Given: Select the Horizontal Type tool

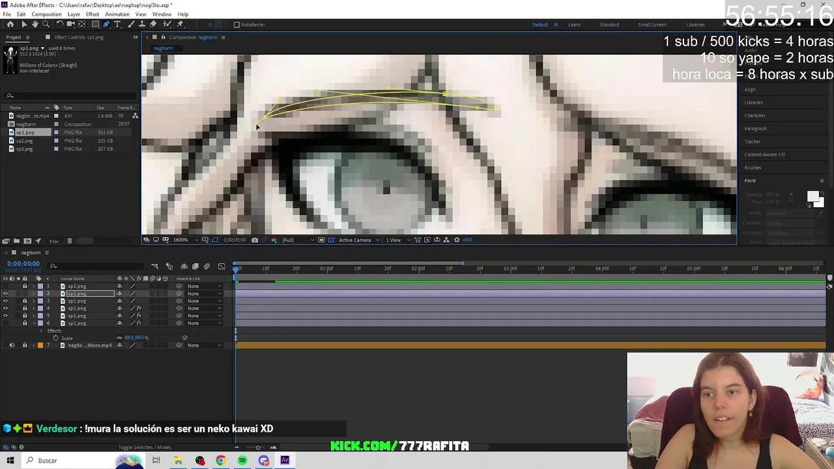Looking at the screenshot, I should tap(117, 24).
